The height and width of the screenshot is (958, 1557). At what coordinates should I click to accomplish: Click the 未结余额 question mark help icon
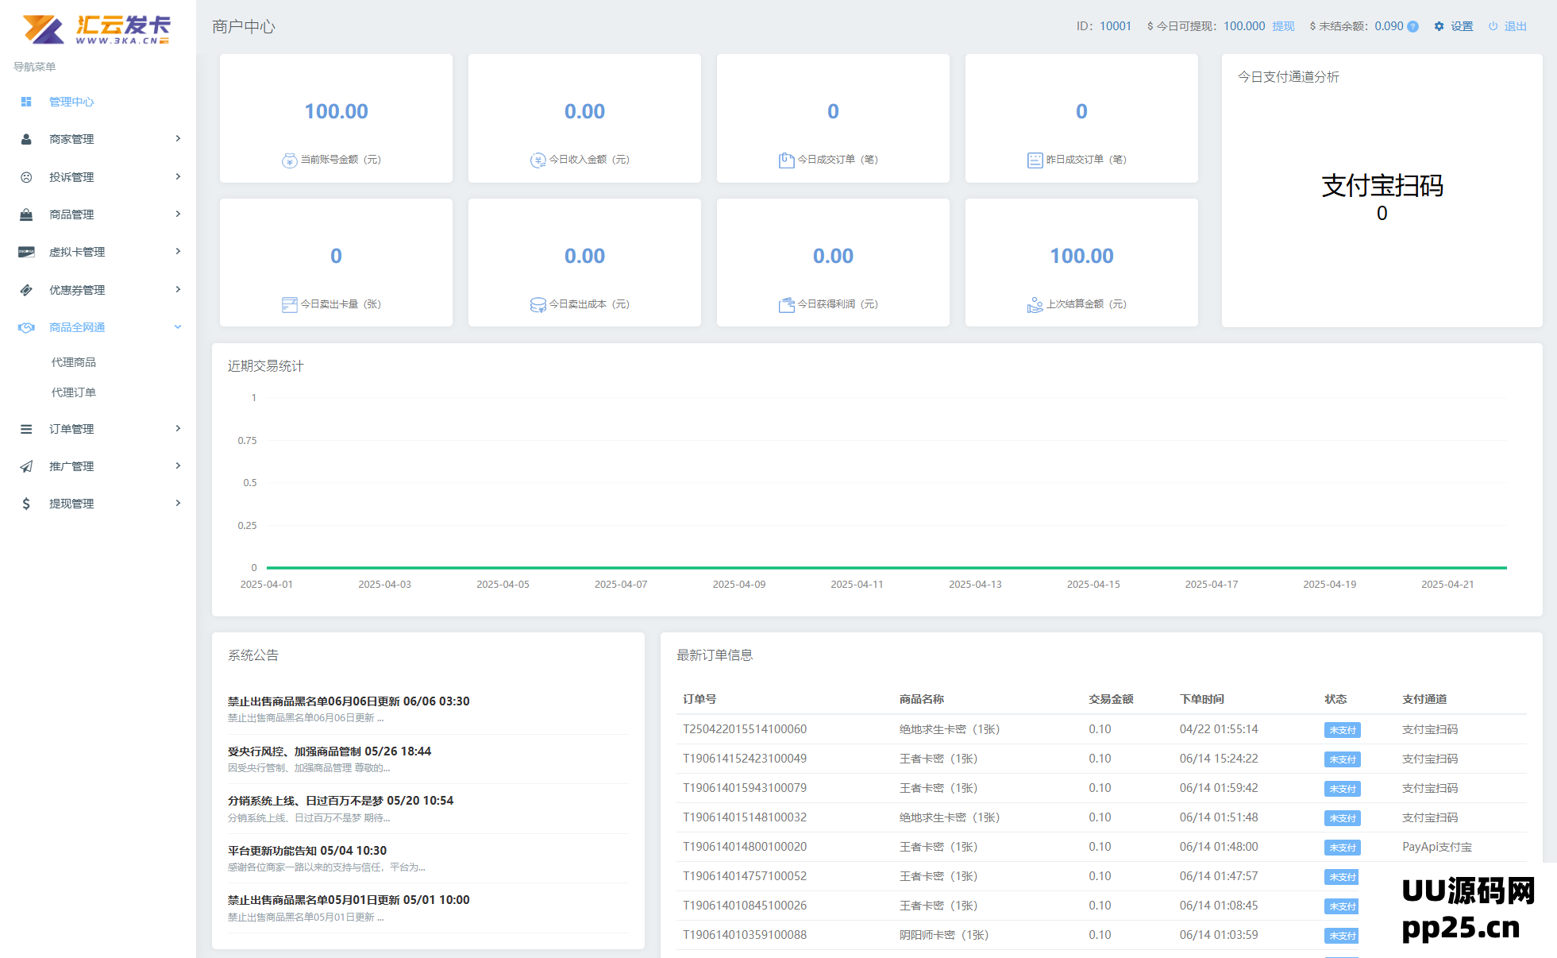click(x=1412, y=26)
